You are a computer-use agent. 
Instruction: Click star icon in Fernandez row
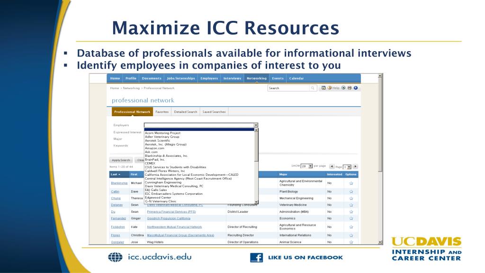click(351, 218)
